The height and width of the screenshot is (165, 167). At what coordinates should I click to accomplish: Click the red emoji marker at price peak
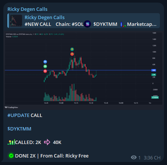(72, 54)
